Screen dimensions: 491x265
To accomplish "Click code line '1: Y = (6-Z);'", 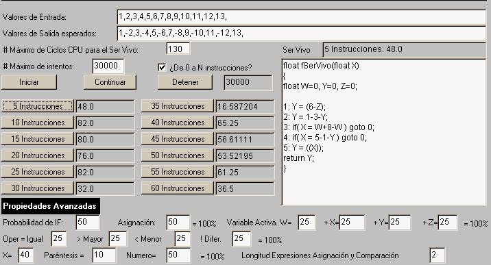I will [304, 107].
